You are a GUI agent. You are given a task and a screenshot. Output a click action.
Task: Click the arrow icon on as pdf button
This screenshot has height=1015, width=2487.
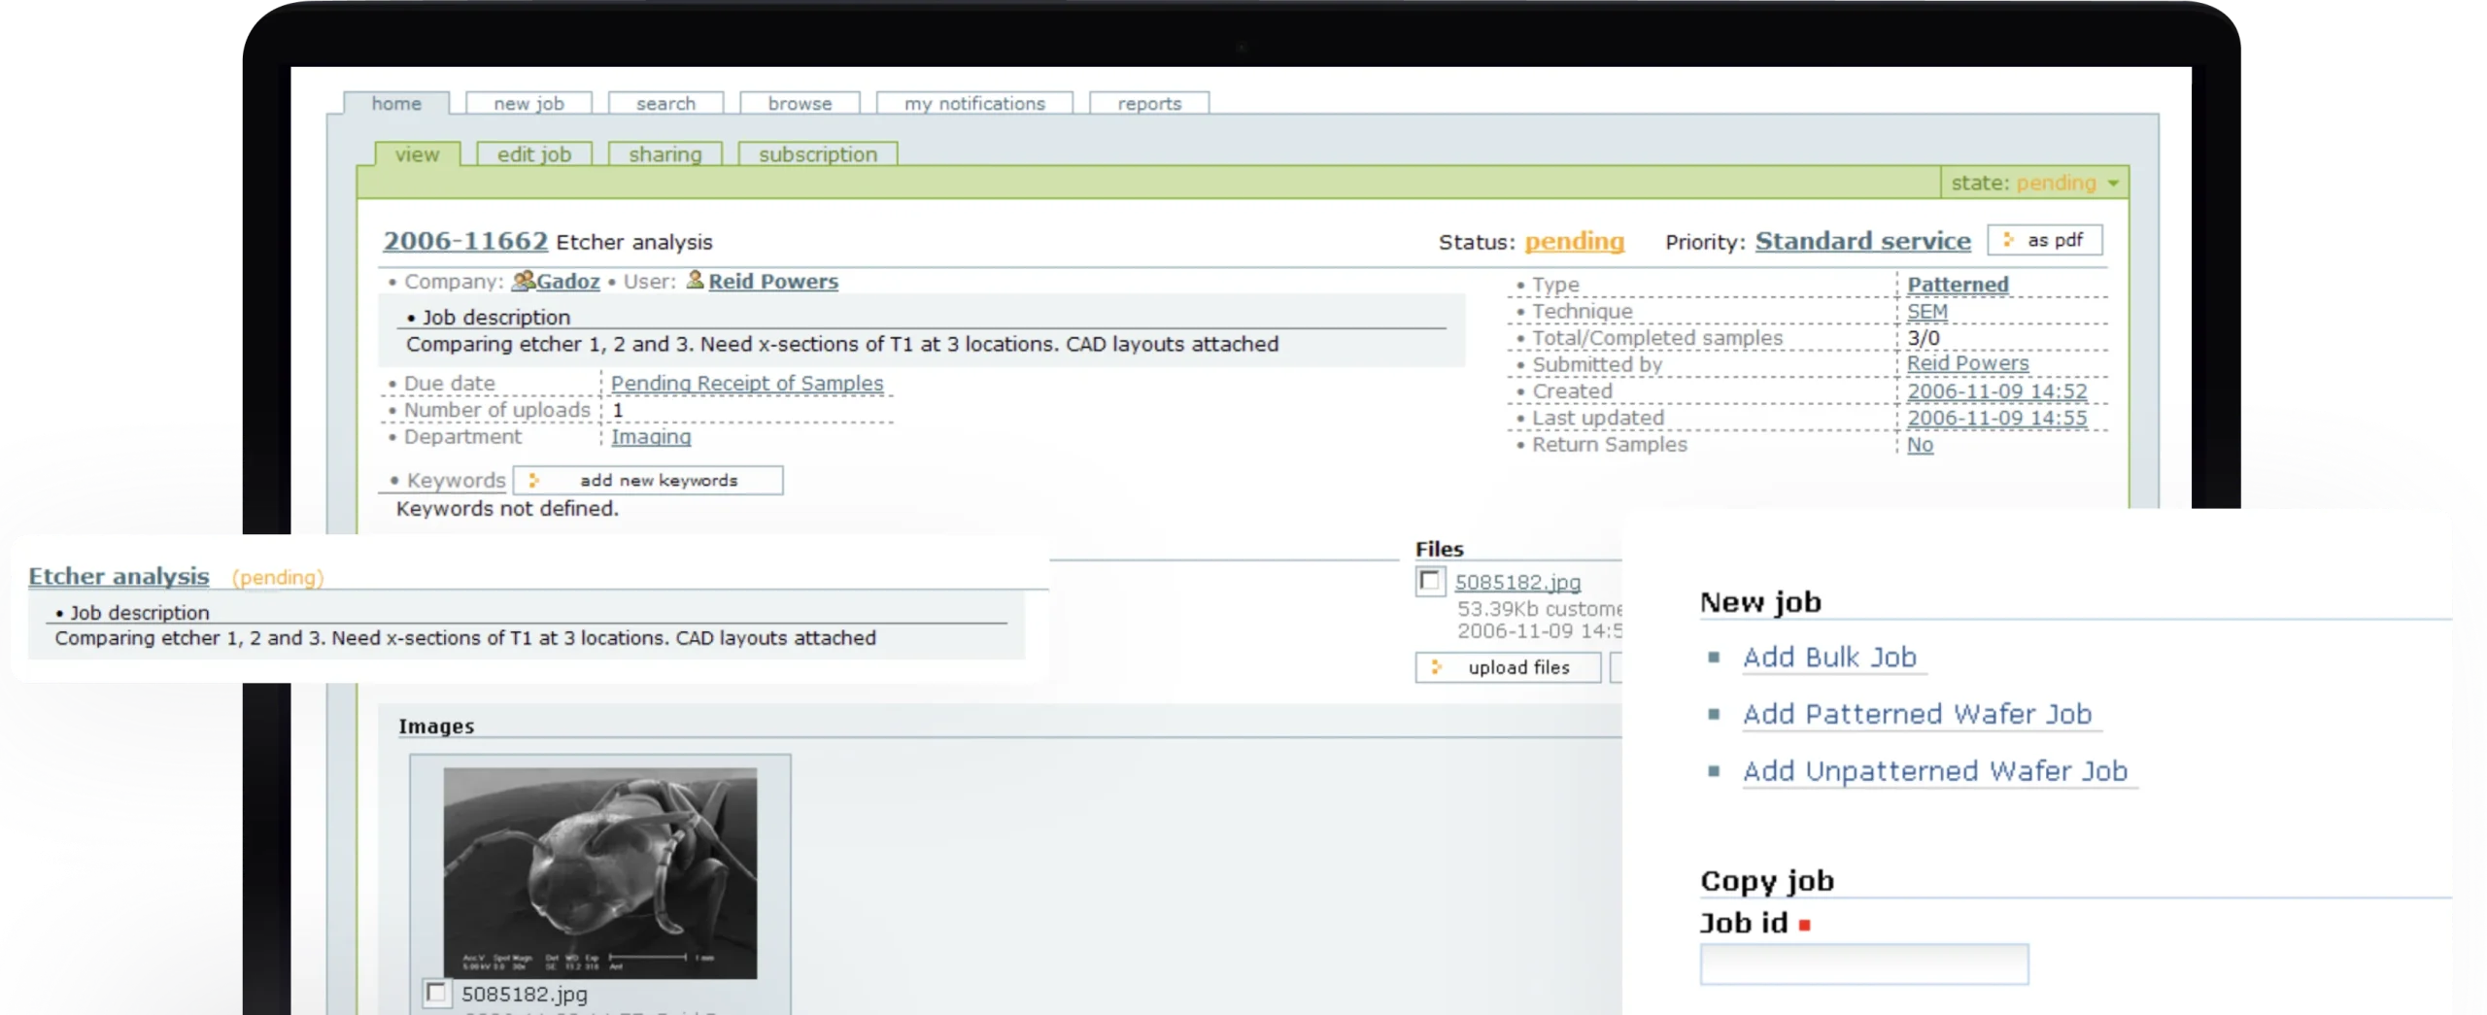(2008, 240)
